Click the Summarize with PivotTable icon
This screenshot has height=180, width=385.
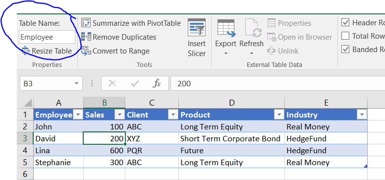point(86,23)
